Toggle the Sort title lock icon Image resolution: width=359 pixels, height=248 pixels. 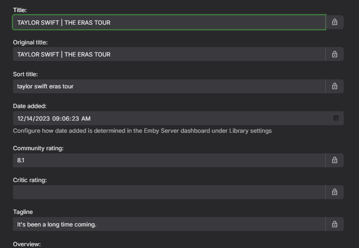[335, 86]
